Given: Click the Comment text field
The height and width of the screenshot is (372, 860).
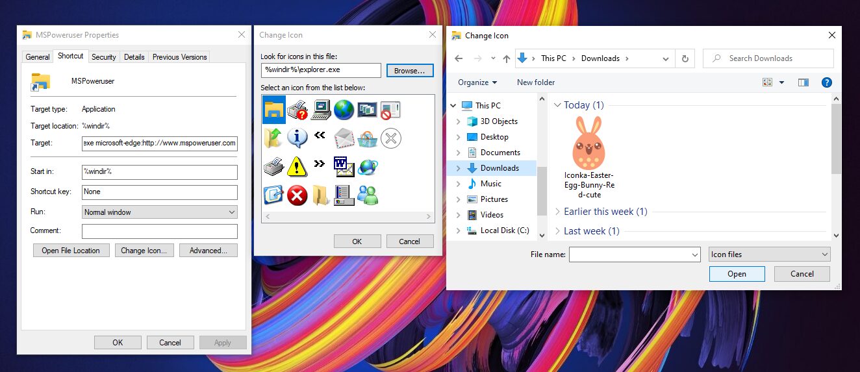Looking at the screenshot, I should point(160,231).
